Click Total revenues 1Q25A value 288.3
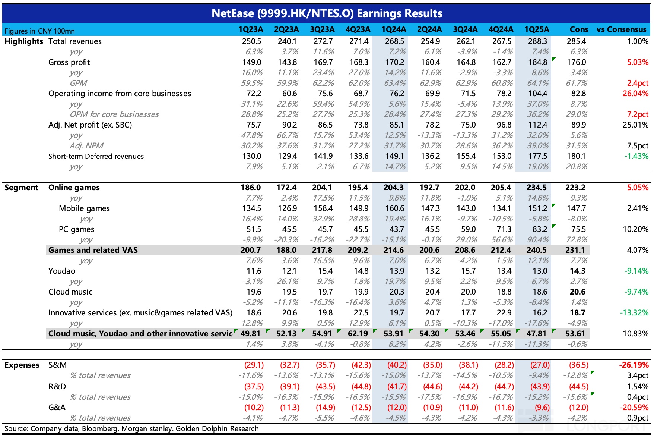Screen dimensions: 654x440 click(x=538, y=41)
